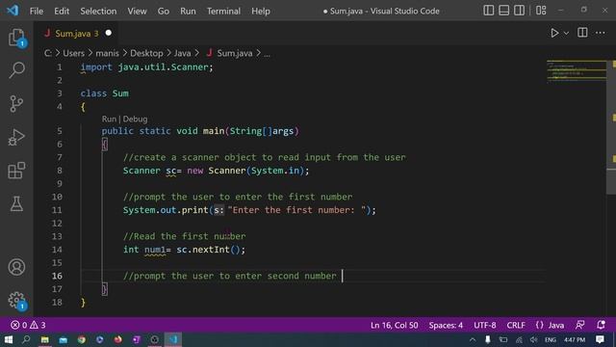
Task: Click the VS Code taskbar icon
Action: [x=173, y=339]
